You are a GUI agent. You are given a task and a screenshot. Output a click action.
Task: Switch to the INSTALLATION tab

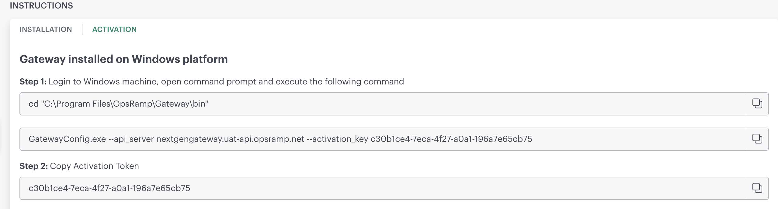click(46, 29)
